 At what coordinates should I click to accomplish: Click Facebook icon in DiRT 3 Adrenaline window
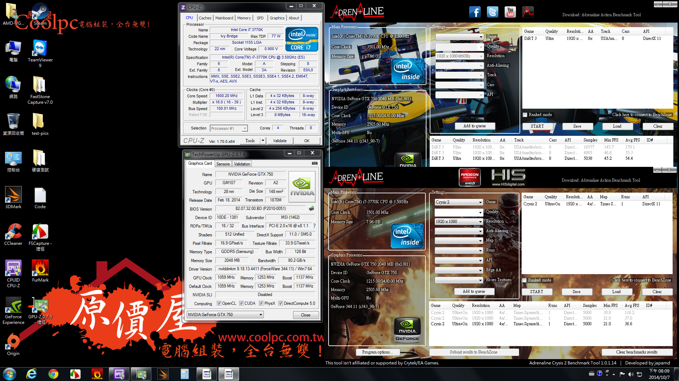coord(475,12)
